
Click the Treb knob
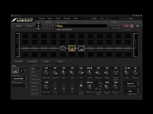coord(81,73)
